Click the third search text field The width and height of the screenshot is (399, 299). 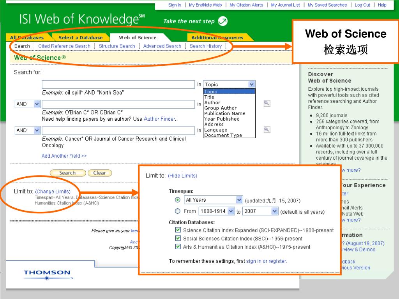pos(118,130)
